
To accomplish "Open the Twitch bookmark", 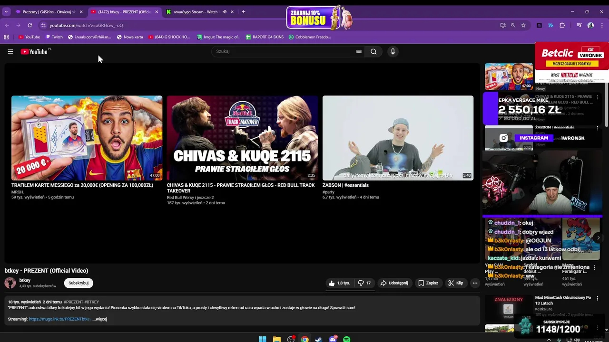I will click(x=54, y=37).
